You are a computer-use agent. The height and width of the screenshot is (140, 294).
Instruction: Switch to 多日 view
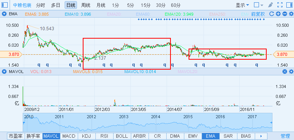(x=55, y=5)
